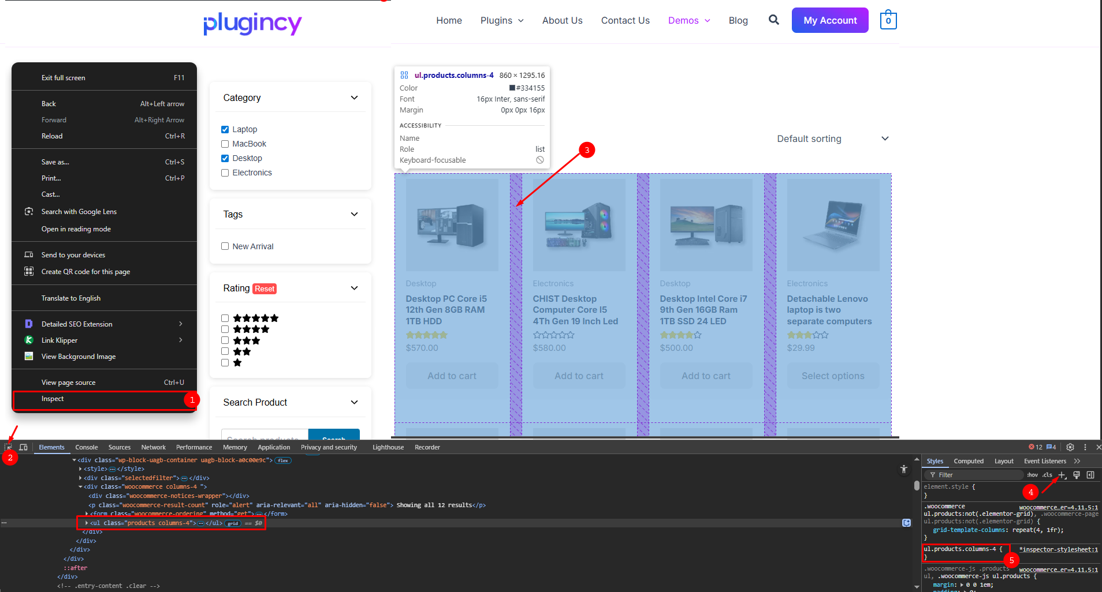Screen dimensions: 1102x592
Task: Click Inspect in the context menu
Action: 53,399
